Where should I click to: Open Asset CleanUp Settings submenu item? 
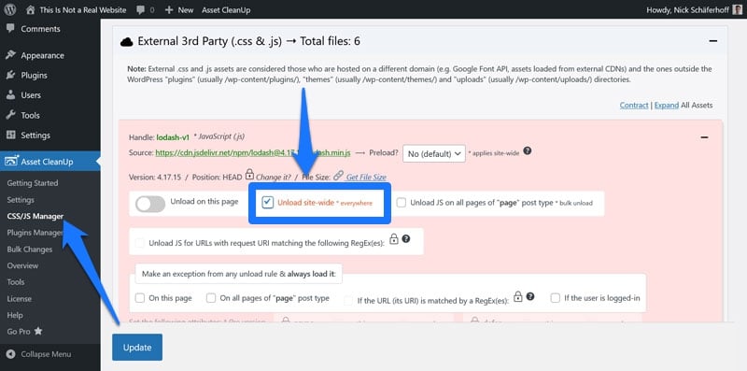[x=21, y=200]
